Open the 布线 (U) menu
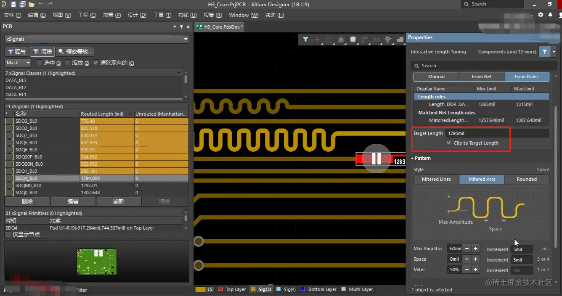 point(187,15)
